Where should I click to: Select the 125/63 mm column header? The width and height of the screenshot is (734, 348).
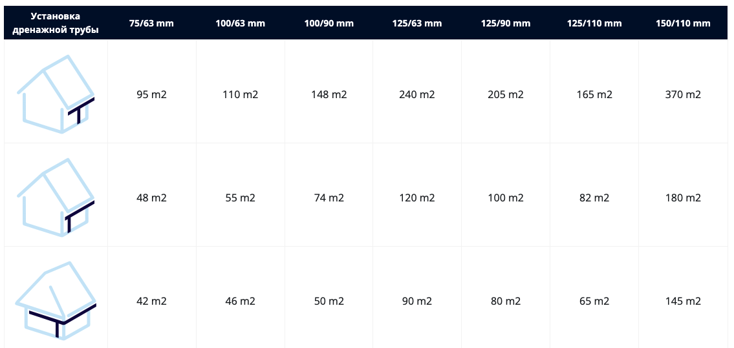pos(416,23)
